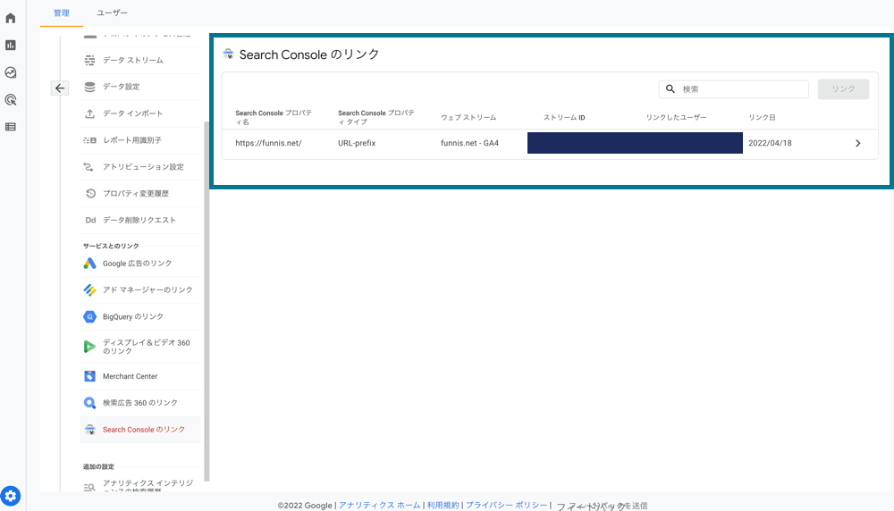The height and width of the screenshot is (511, 894).
Task: Click the 検索広告 360 magnifier icon
Action: pos(89,403)
